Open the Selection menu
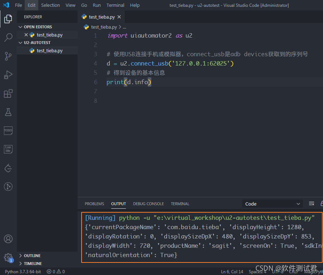The height and width of the screenshot is (275, 323). [x=50, y=5]
